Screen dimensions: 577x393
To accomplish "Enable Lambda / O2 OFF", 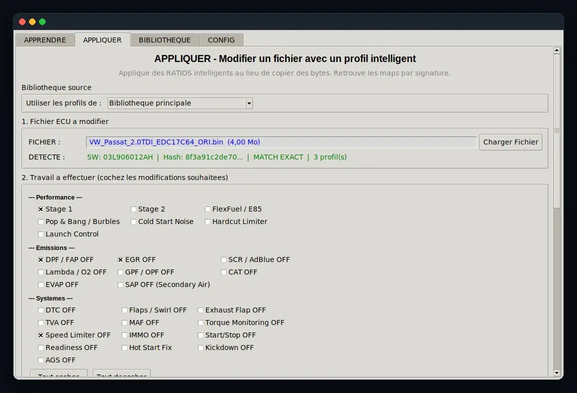I will point(41,272).
